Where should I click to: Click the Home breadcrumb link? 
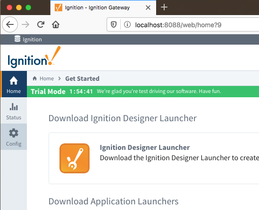click(47, 78)
